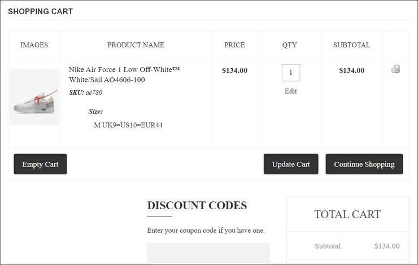Viewport: 418px width, 265px height.
Task: Click the TOTAL CART heading
Action: click(347, 214)
